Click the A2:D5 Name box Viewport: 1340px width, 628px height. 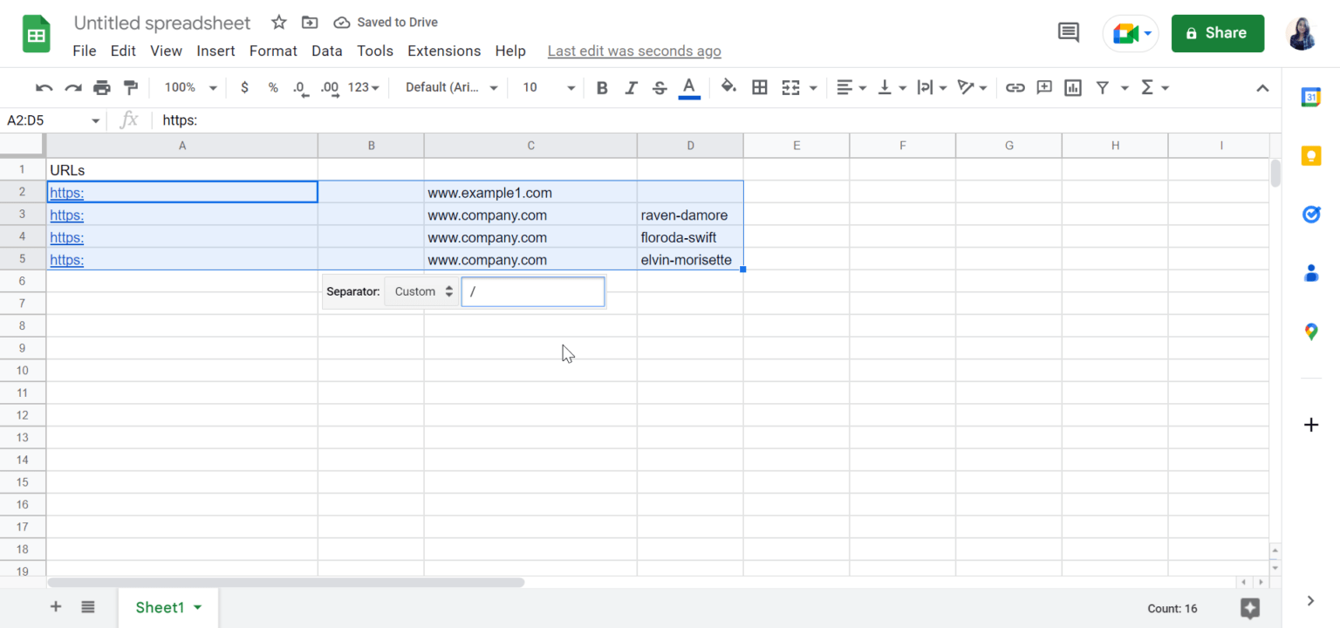52,120
